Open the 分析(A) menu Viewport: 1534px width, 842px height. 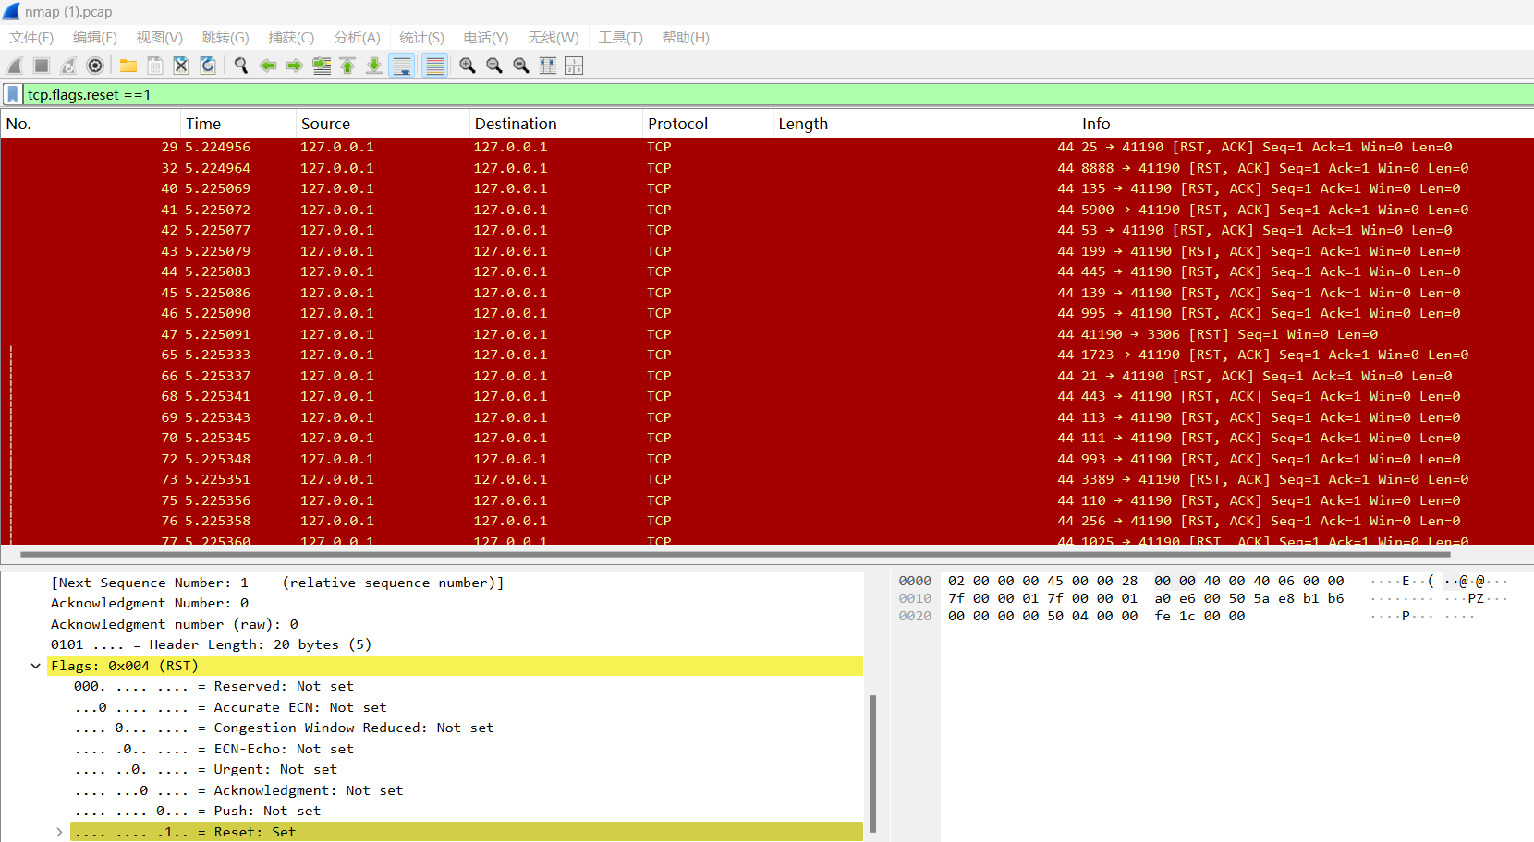(x=358, y=38)
